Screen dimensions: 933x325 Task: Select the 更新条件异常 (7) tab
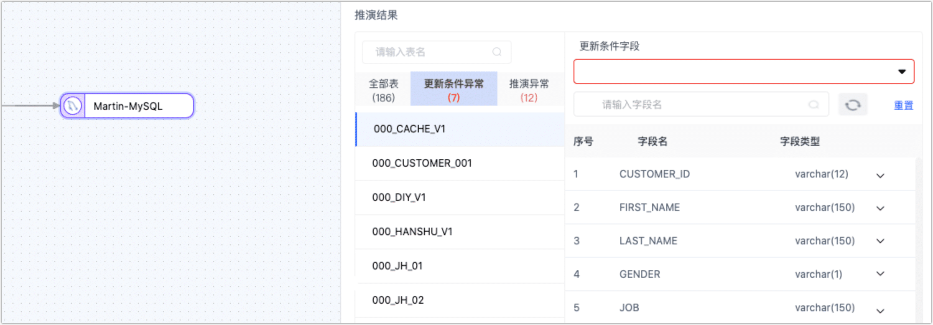pos(454,90)
